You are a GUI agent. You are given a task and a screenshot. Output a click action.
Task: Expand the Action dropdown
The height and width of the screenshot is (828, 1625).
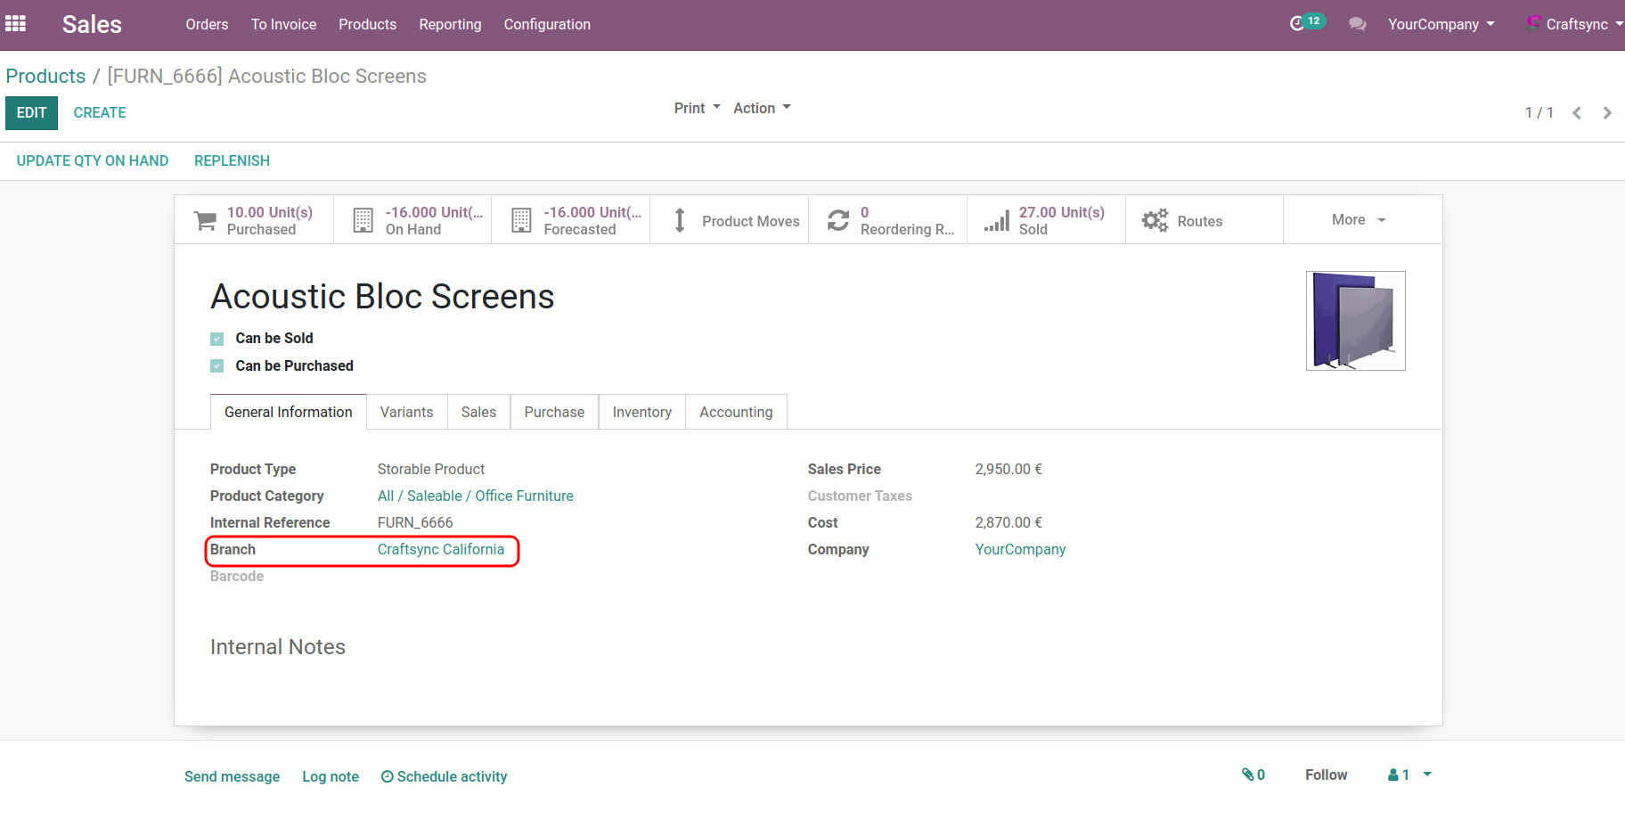click(x=762, y=108)
